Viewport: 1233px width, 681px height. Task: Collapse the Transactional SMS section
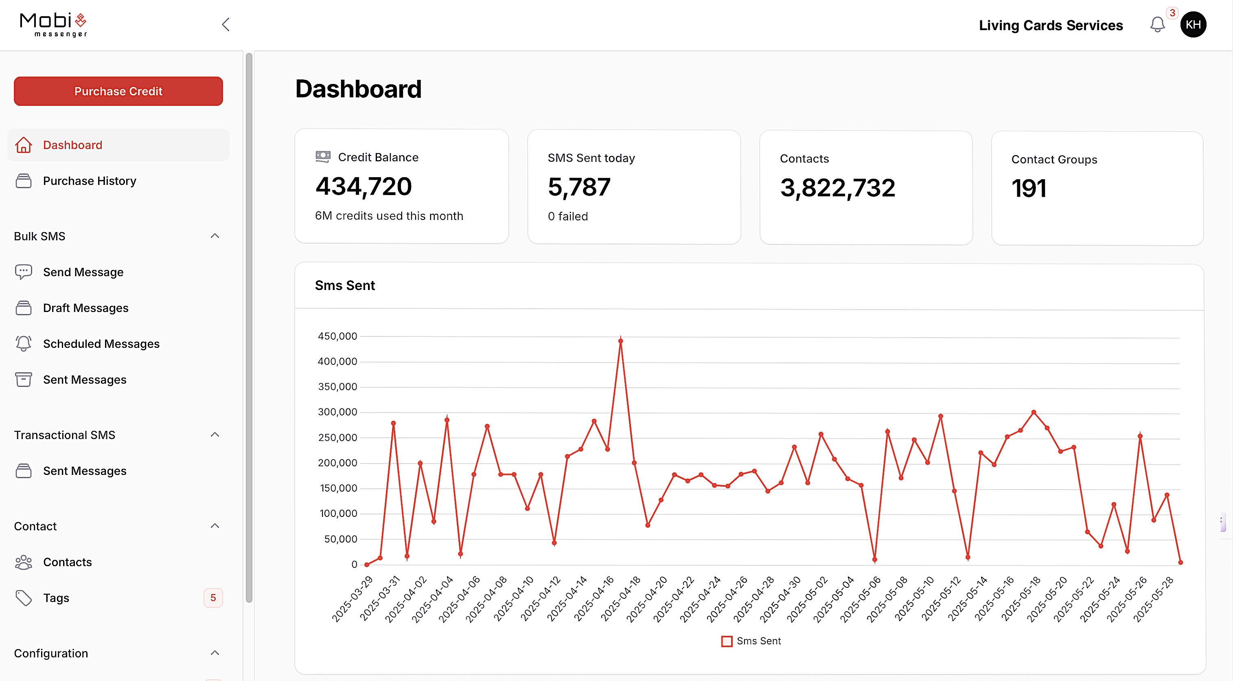[x=215, y=434]
